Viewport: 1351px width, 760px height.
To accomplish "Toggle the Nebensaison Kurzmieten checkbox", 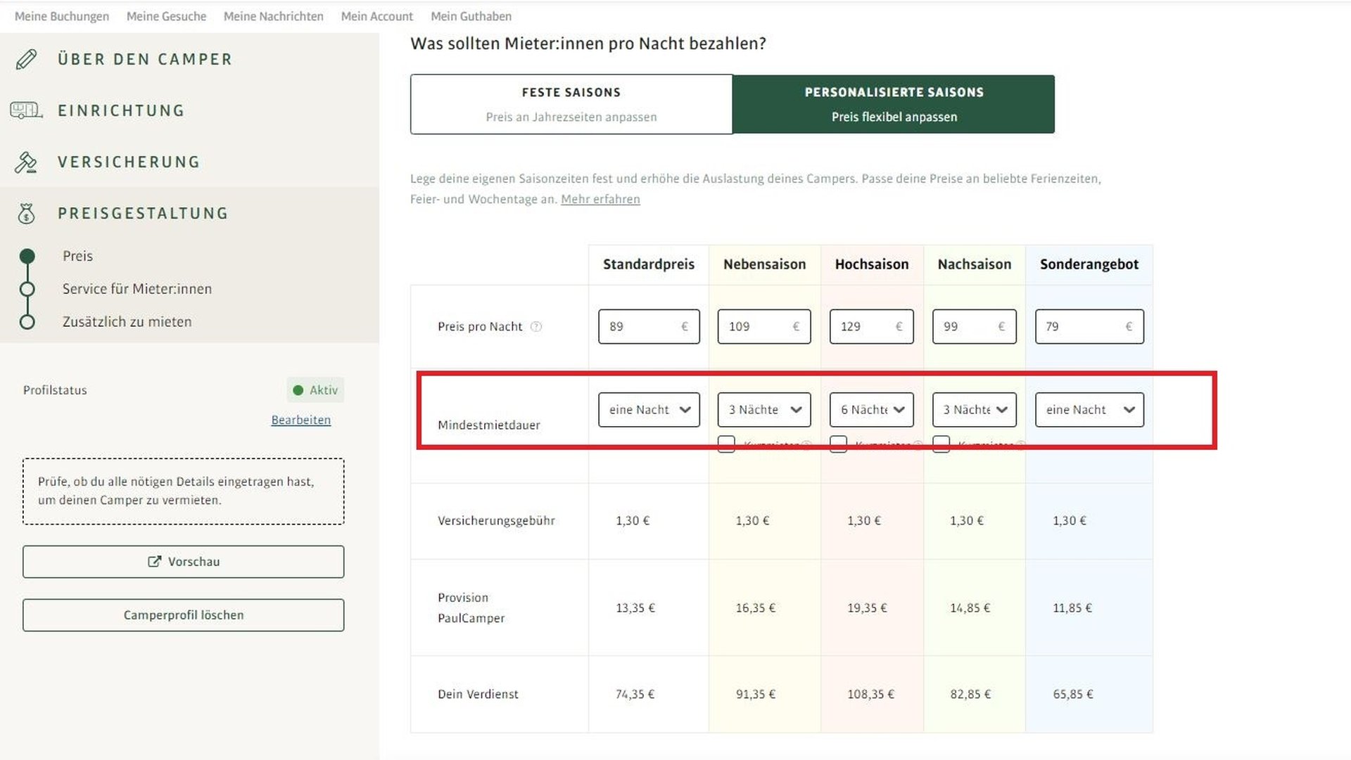I will (726, 444).
